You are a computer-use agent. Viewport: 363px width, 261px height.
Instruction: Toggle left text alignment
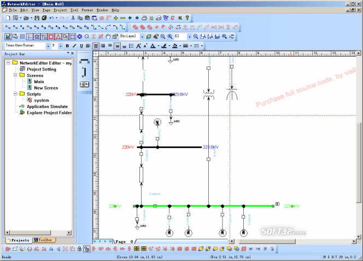click(x=88, y=46)
